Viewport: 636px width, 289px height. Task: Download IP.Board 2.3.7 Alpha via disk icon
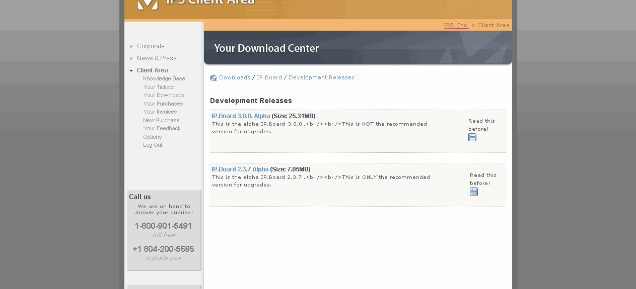(474, 191)
